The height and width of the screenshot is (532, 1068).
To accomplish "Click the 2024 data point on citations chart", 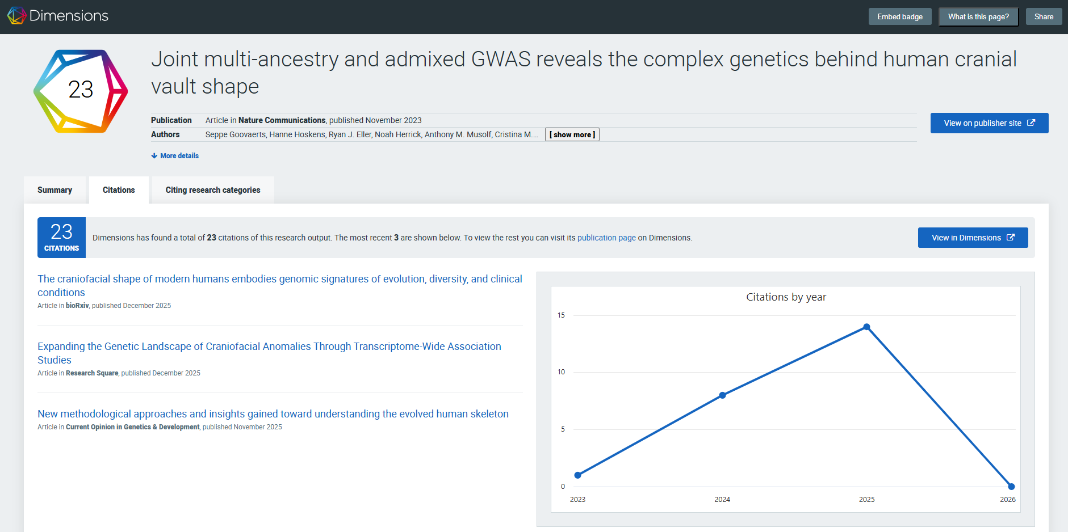I will pyautogui.click(x=722, y=395).
